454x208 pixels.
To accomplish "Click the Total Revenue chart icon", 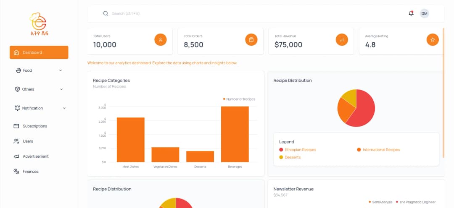I will (342, 39).
